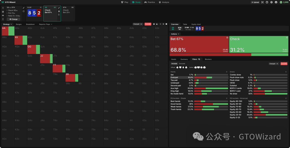The width and height of the screenshot is (290, 148).
Task: Click the lock icon on SB action card
Action: 59,11
